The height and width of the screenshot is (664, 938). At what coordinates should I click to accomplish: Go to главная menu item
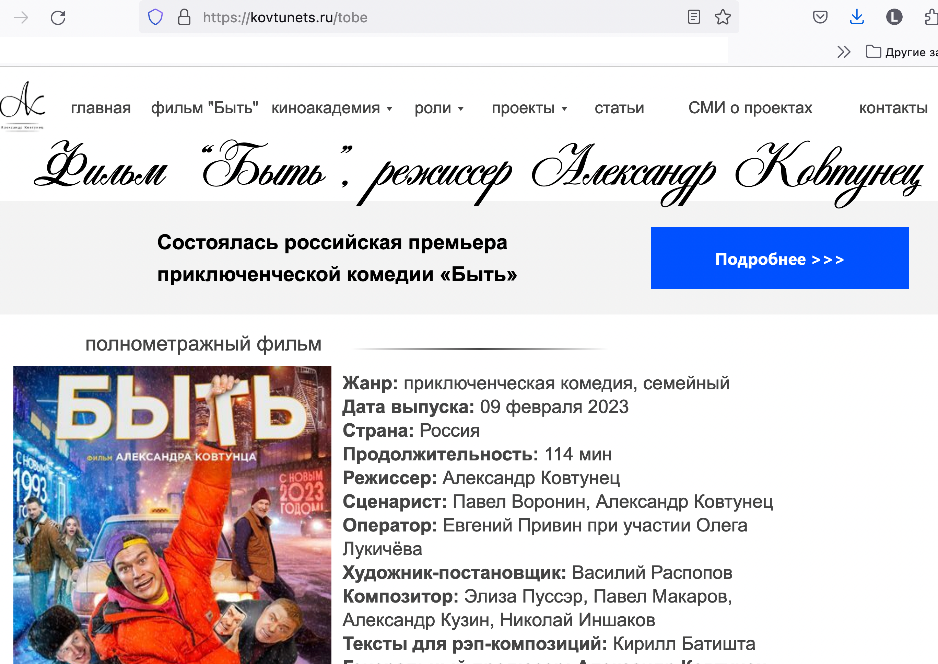point(101,108)
